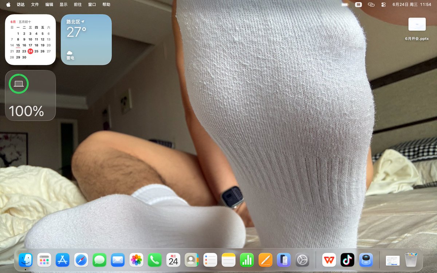This screenshot has width=437, height=273.
Task: Open the minimized document window in dock
Action: (393, 260)
